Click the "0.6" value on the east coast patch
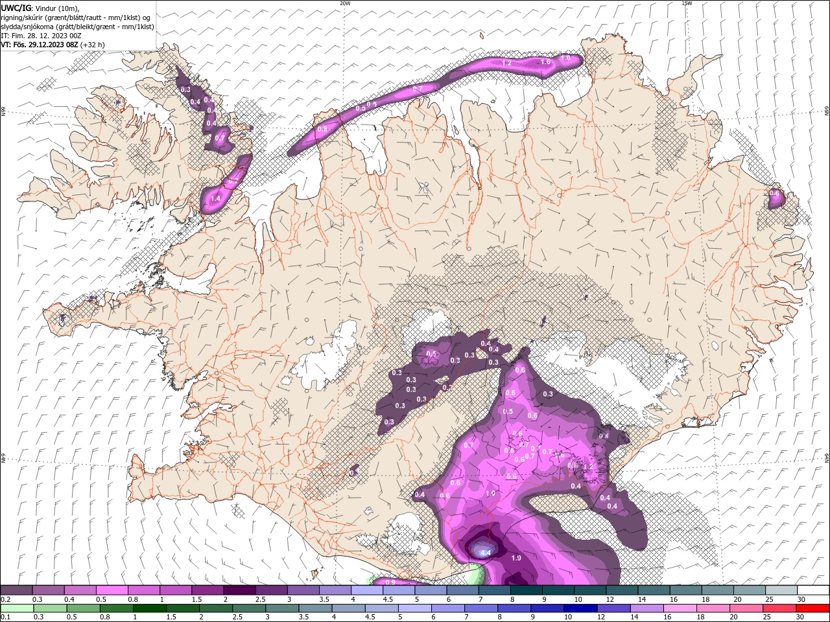 point(774,193)
